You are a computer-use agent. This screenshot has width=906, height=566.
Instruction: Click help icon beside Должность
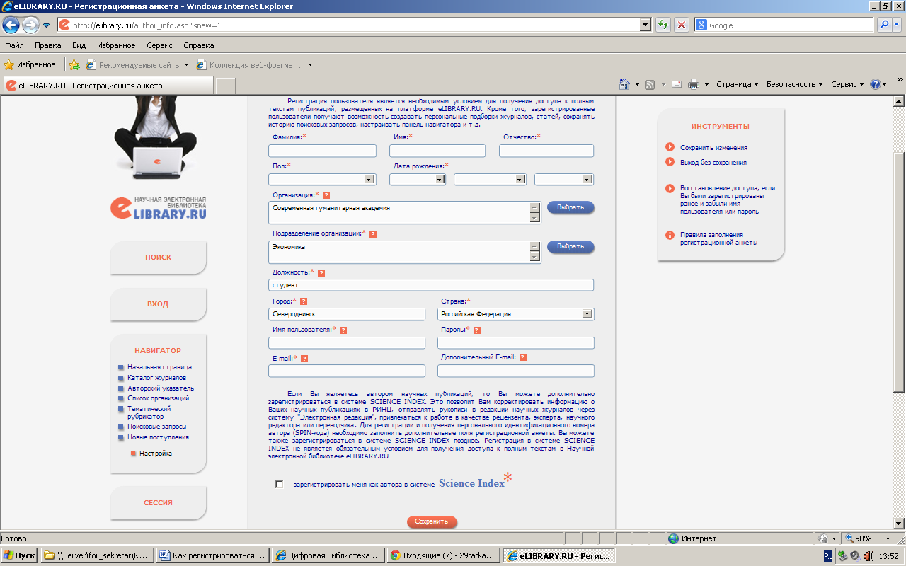321,272
